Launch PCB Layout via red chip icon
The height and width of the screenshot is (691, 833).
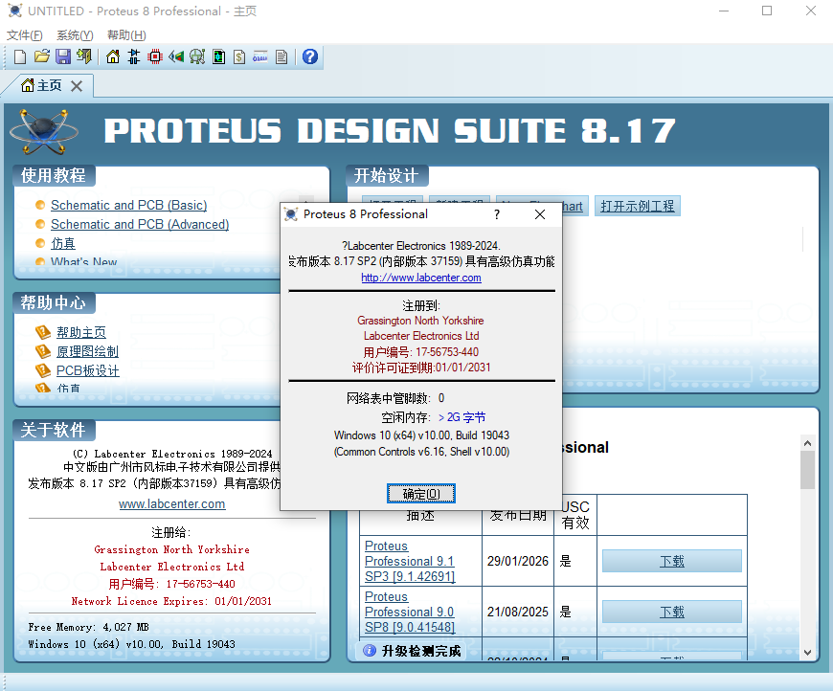pos(155,56)
